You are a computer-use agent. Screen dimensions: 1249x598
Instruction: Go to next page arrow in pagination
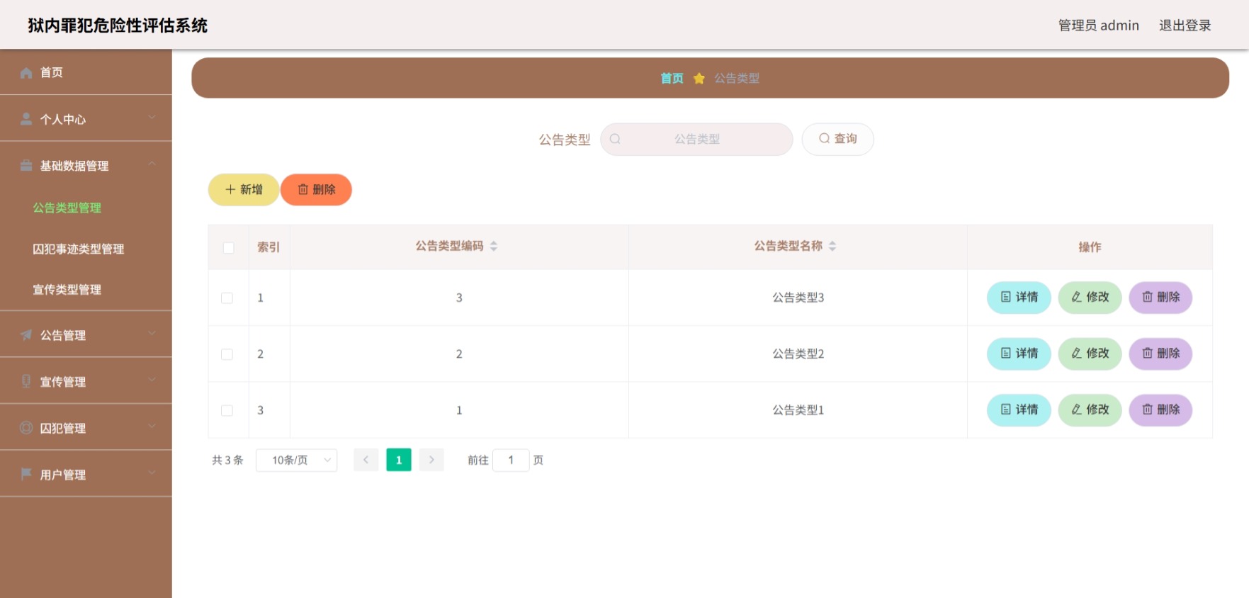tap(431, 460)
